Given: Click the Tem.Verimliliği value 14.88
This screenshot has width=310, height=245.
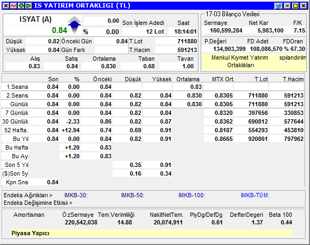Looking at the screenshot, I should [x=124, y=223].
